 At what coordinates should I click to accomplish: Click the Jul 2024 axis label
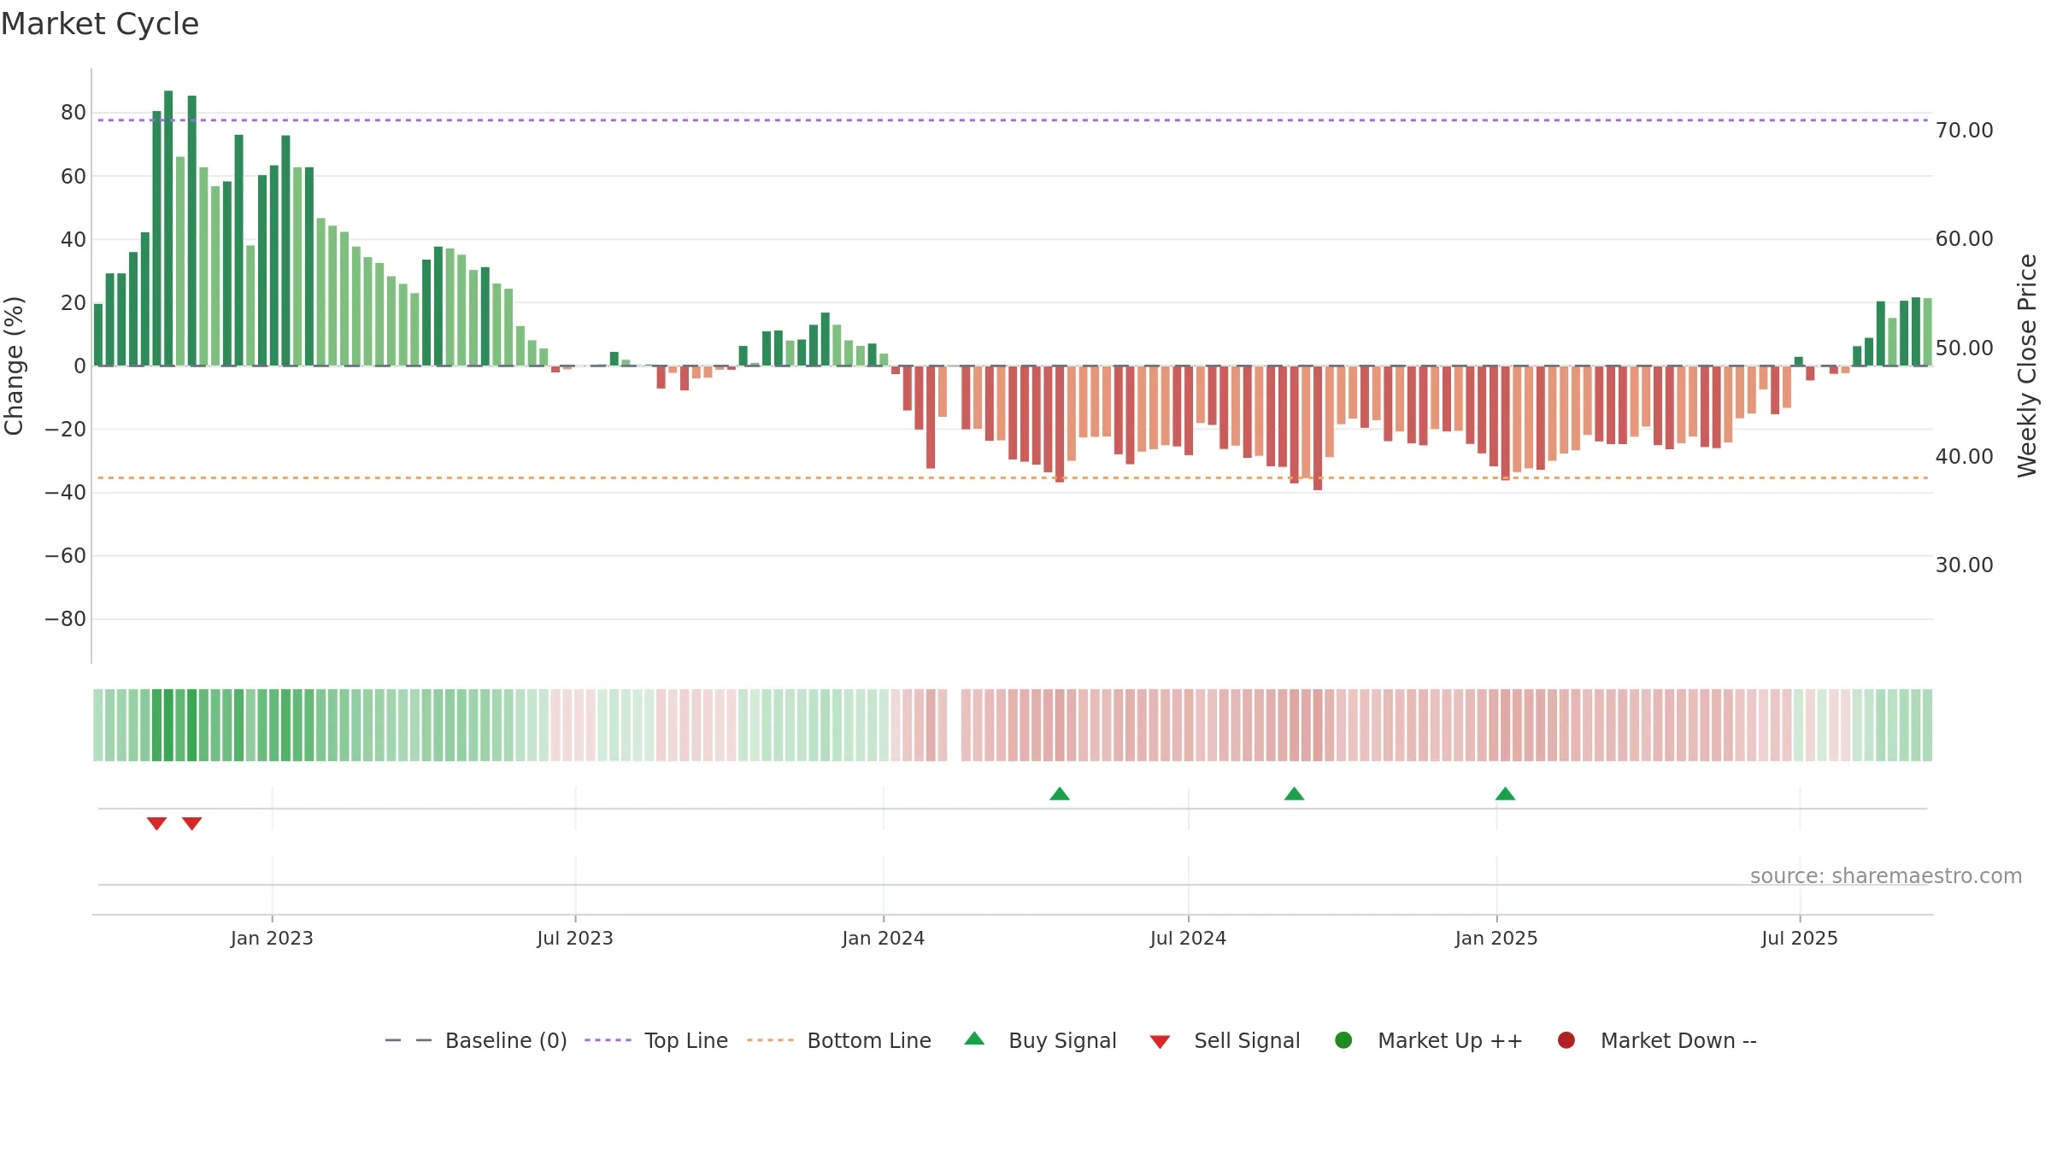click(1188, 938)
